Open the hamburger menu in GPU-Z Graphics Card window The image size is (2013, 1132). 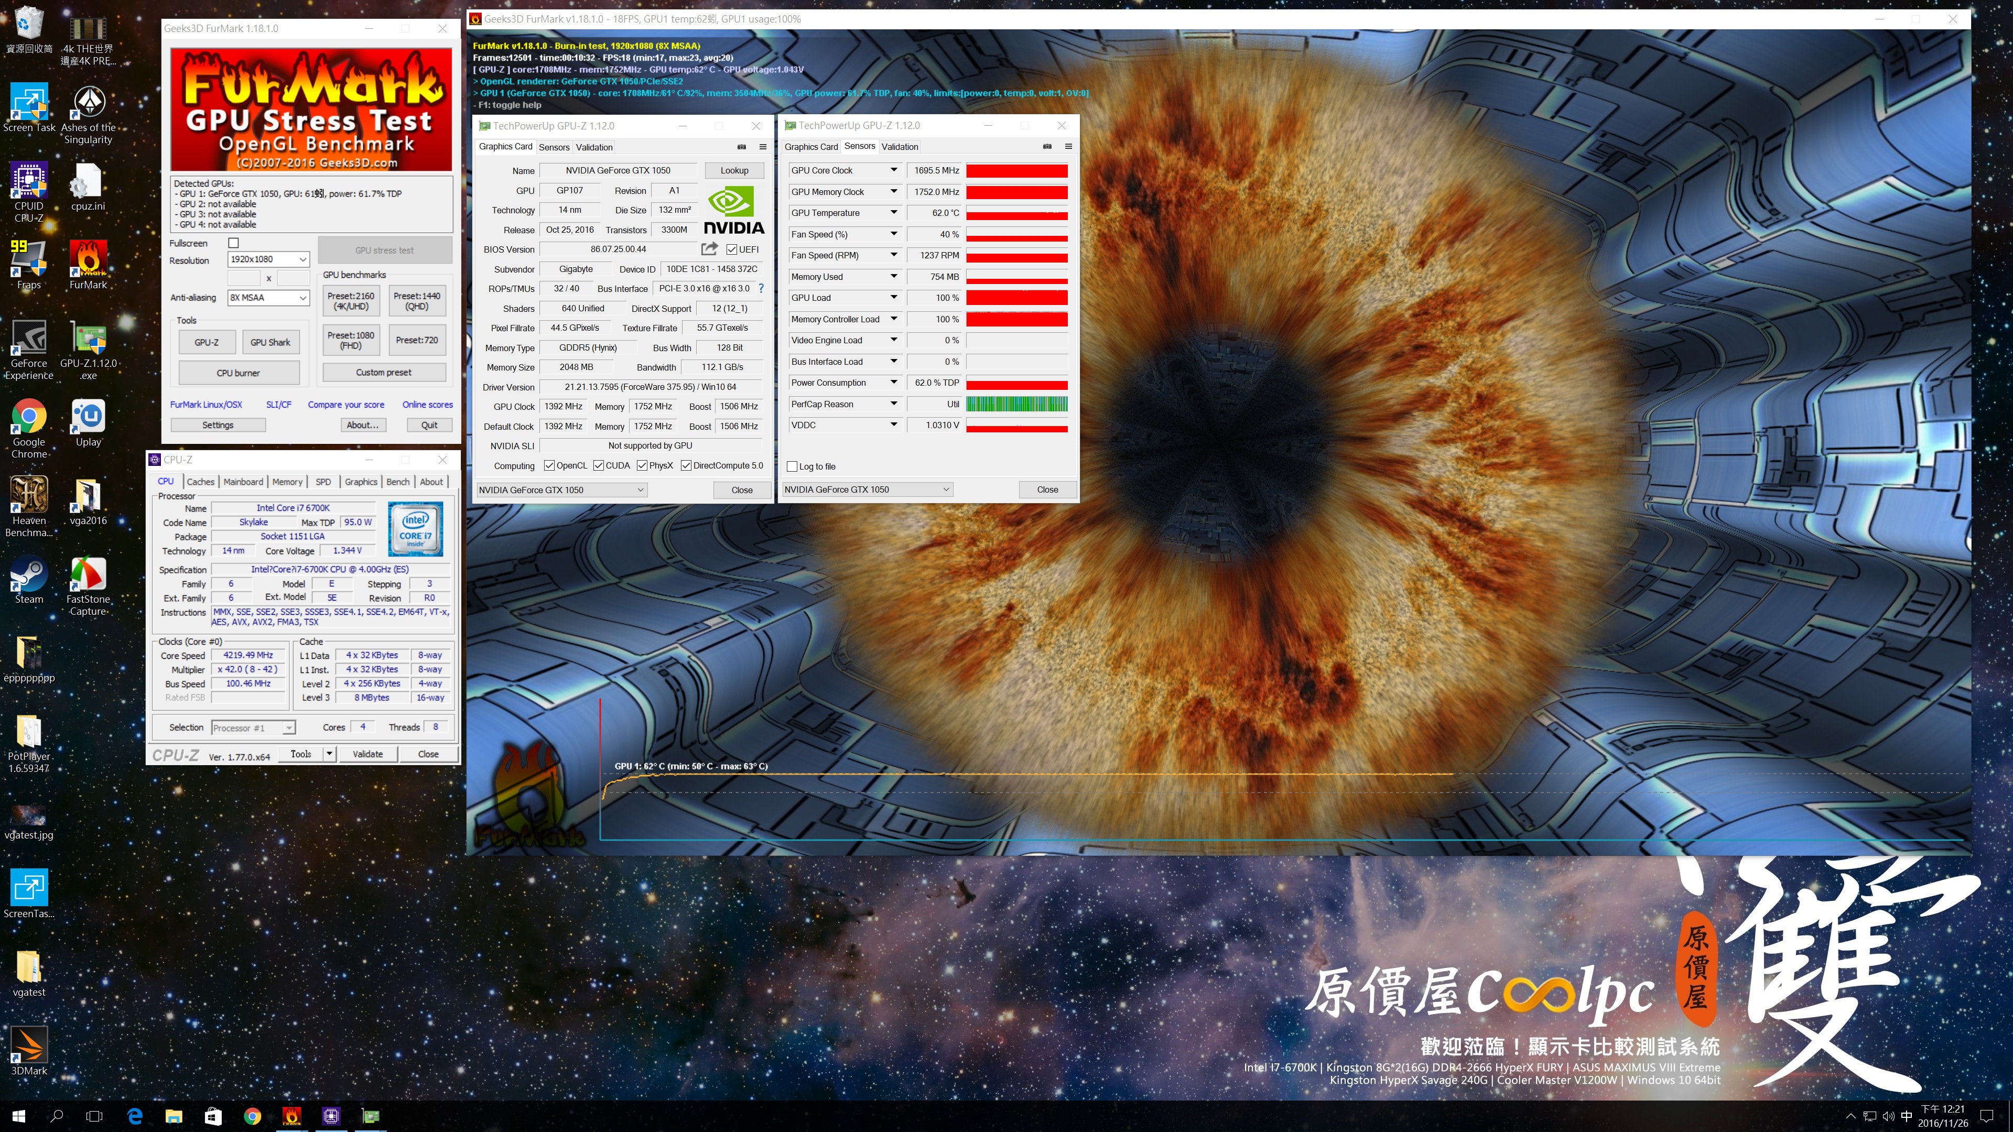click(x=763, y=147)
